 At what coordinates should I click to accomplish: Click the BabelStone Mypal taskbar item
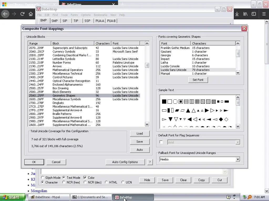pos(49,197)
